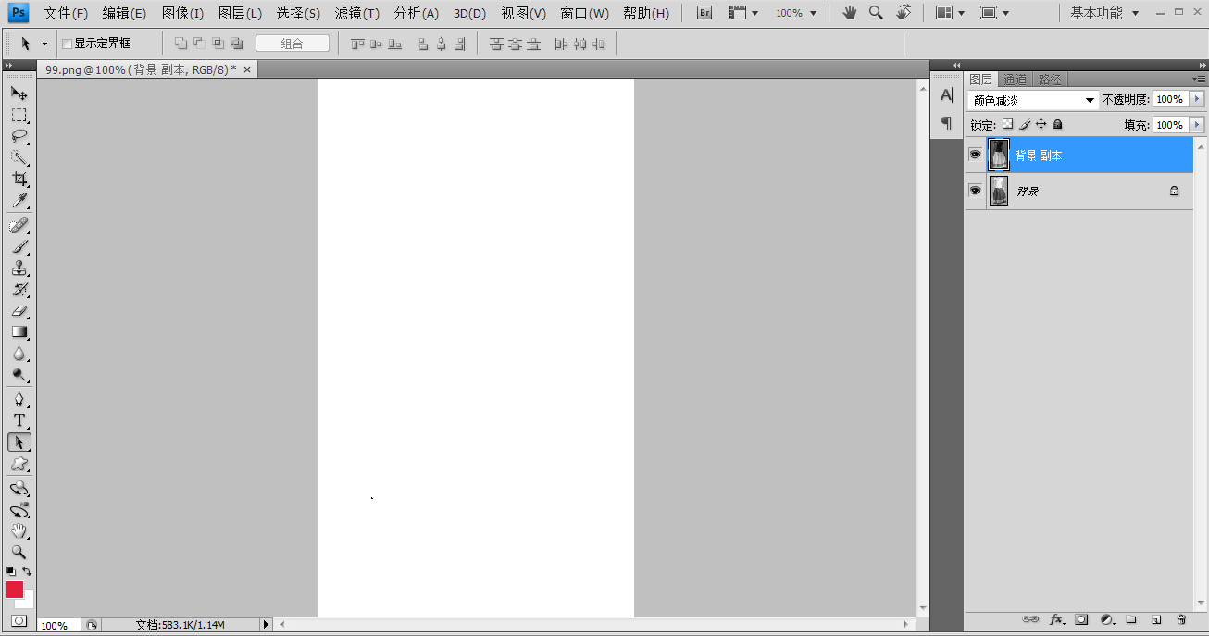Viewport: 1209px width, 636px height.
Task: Select the Rectangular Marquee tool
Action: pos(19,115)
